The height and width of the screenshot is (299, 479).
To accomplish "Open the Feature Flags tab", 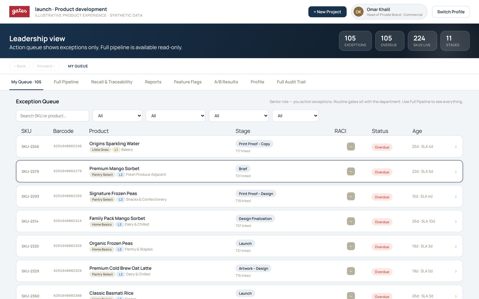I will (x=188, y=82).
